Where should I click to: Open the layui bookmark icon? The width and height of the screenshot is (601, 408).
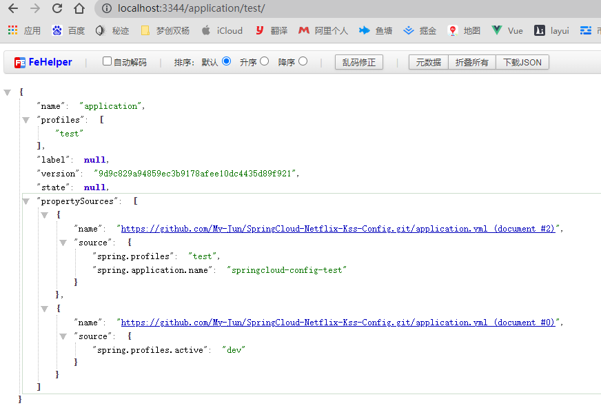coord(540,30)
